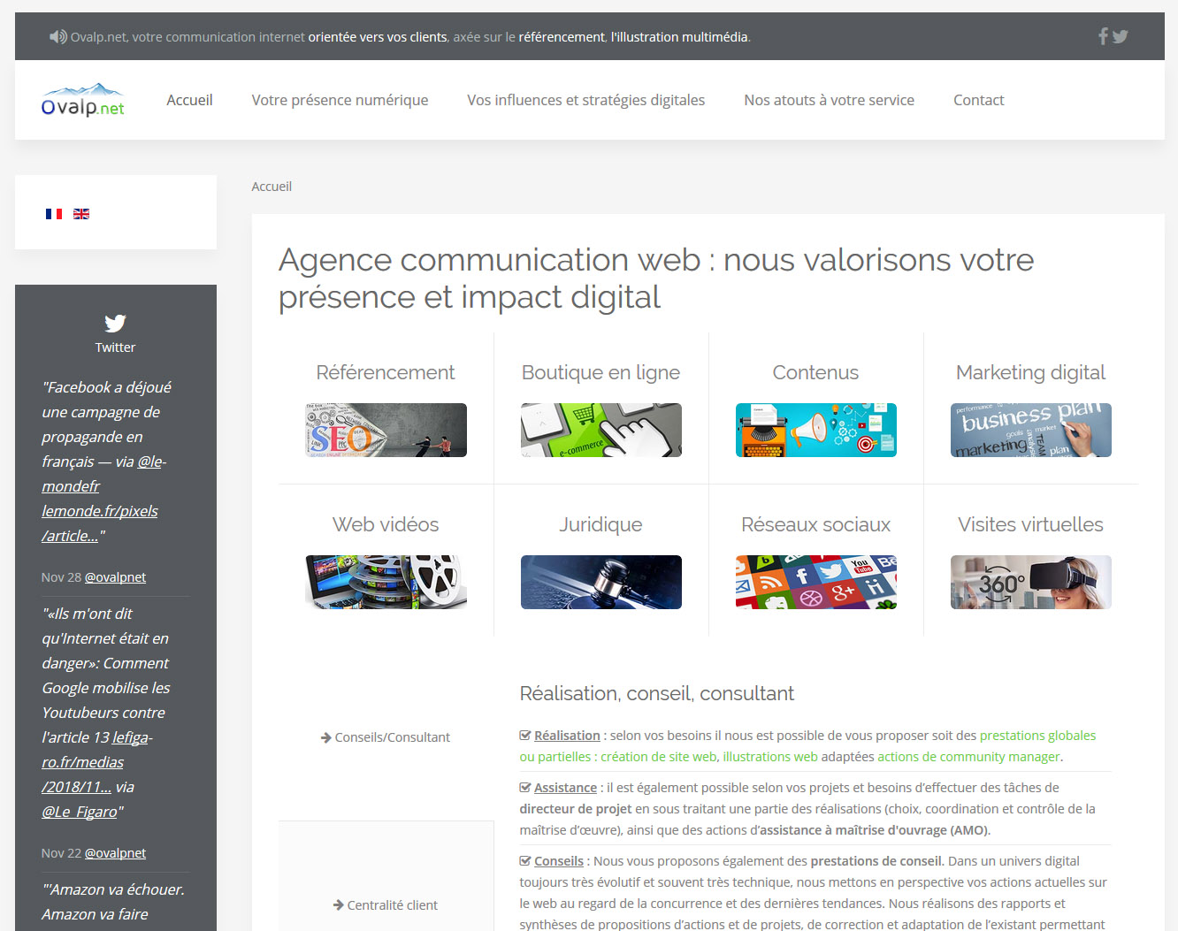This screenshot has width=1178, height=931.
Task: Switch language with the UK flag
Action: click(x=81, y=214)
